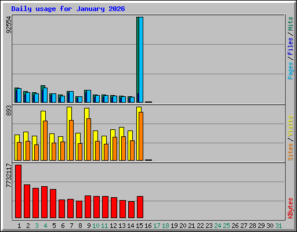Screen dimensions: 297x232
Task: Click the orange sites bar for day 15
Action: click(141, 136)
